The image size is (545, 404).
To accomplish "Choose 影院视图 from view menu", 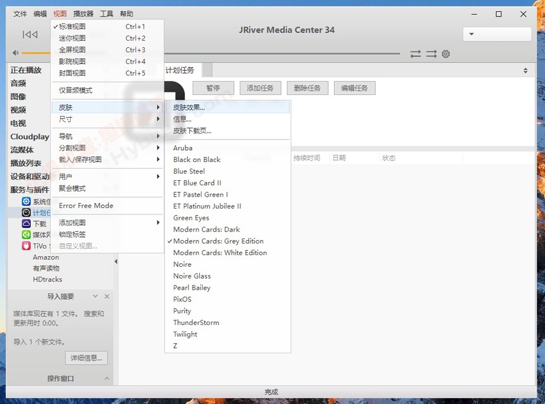I will (x=107, y=61).
